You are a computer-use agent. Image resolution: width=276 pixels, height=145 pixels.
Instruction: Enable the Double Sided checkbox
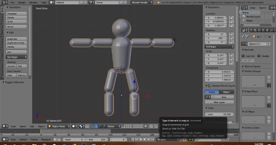pyautogui.click(x=259, y=56)
